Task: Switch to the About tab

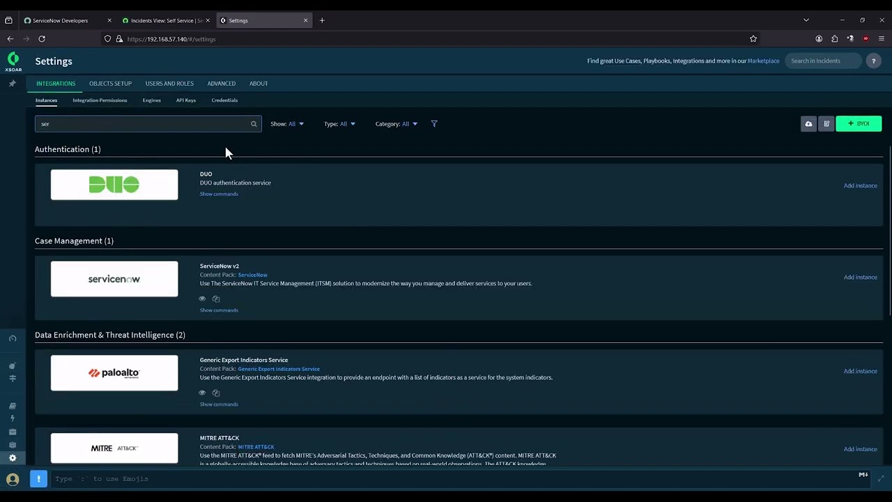Action: pos(259,84)
